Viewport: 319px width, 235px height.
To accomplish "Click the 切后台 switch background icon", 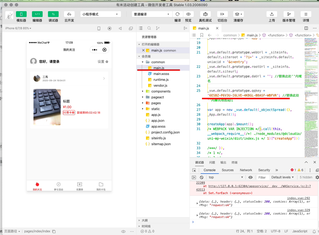I will click(222, 14).
